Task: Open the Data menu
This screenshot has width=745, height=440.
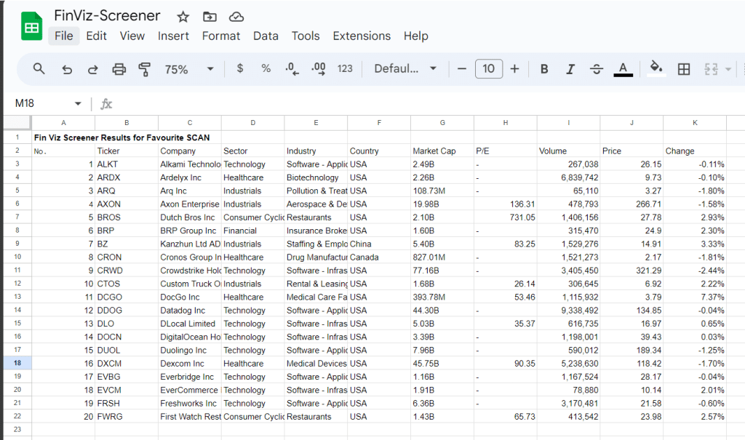Action: pyautogui.click(x=266, y=36)
